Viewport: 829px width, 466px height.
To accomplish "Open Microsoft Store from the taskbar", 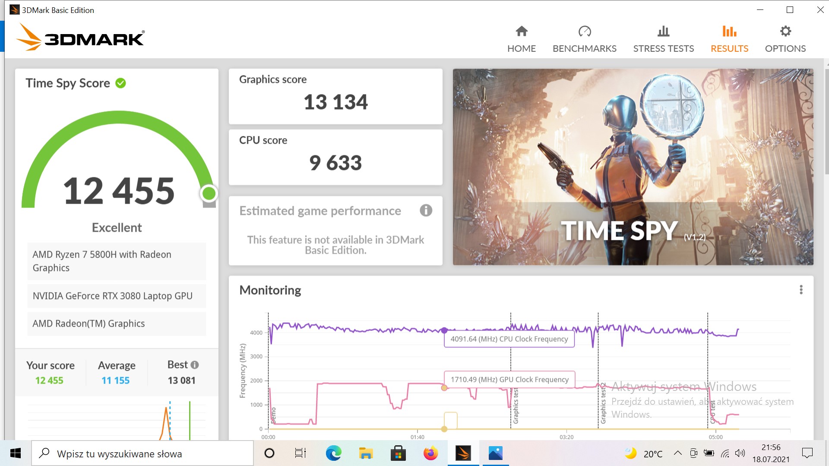I will click(x=398, y=453).
